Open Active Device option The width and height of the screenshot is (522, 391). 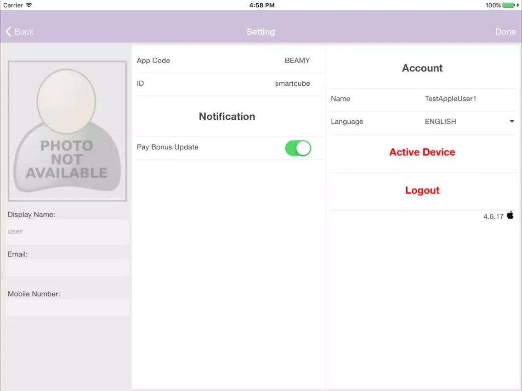pyautogui.click(x=422, y=152)
